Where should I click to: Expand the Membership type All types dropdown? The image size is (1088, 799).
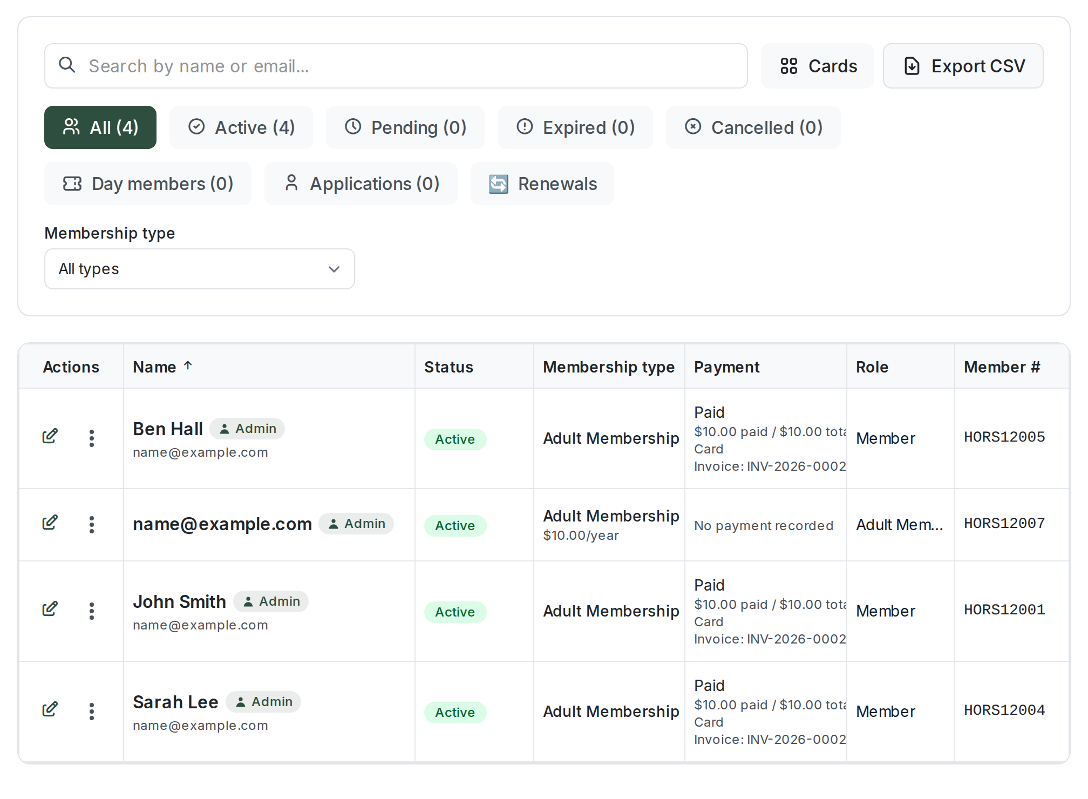(200, 269)
